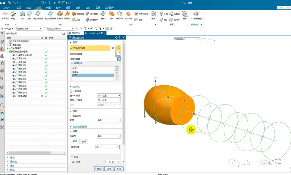Open the 草图 (Sketch) tool

(13, 14)
